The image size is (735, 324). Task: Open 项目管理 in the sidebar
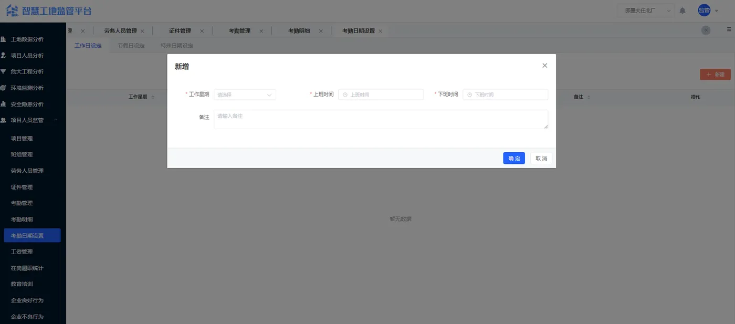[22, 139]
